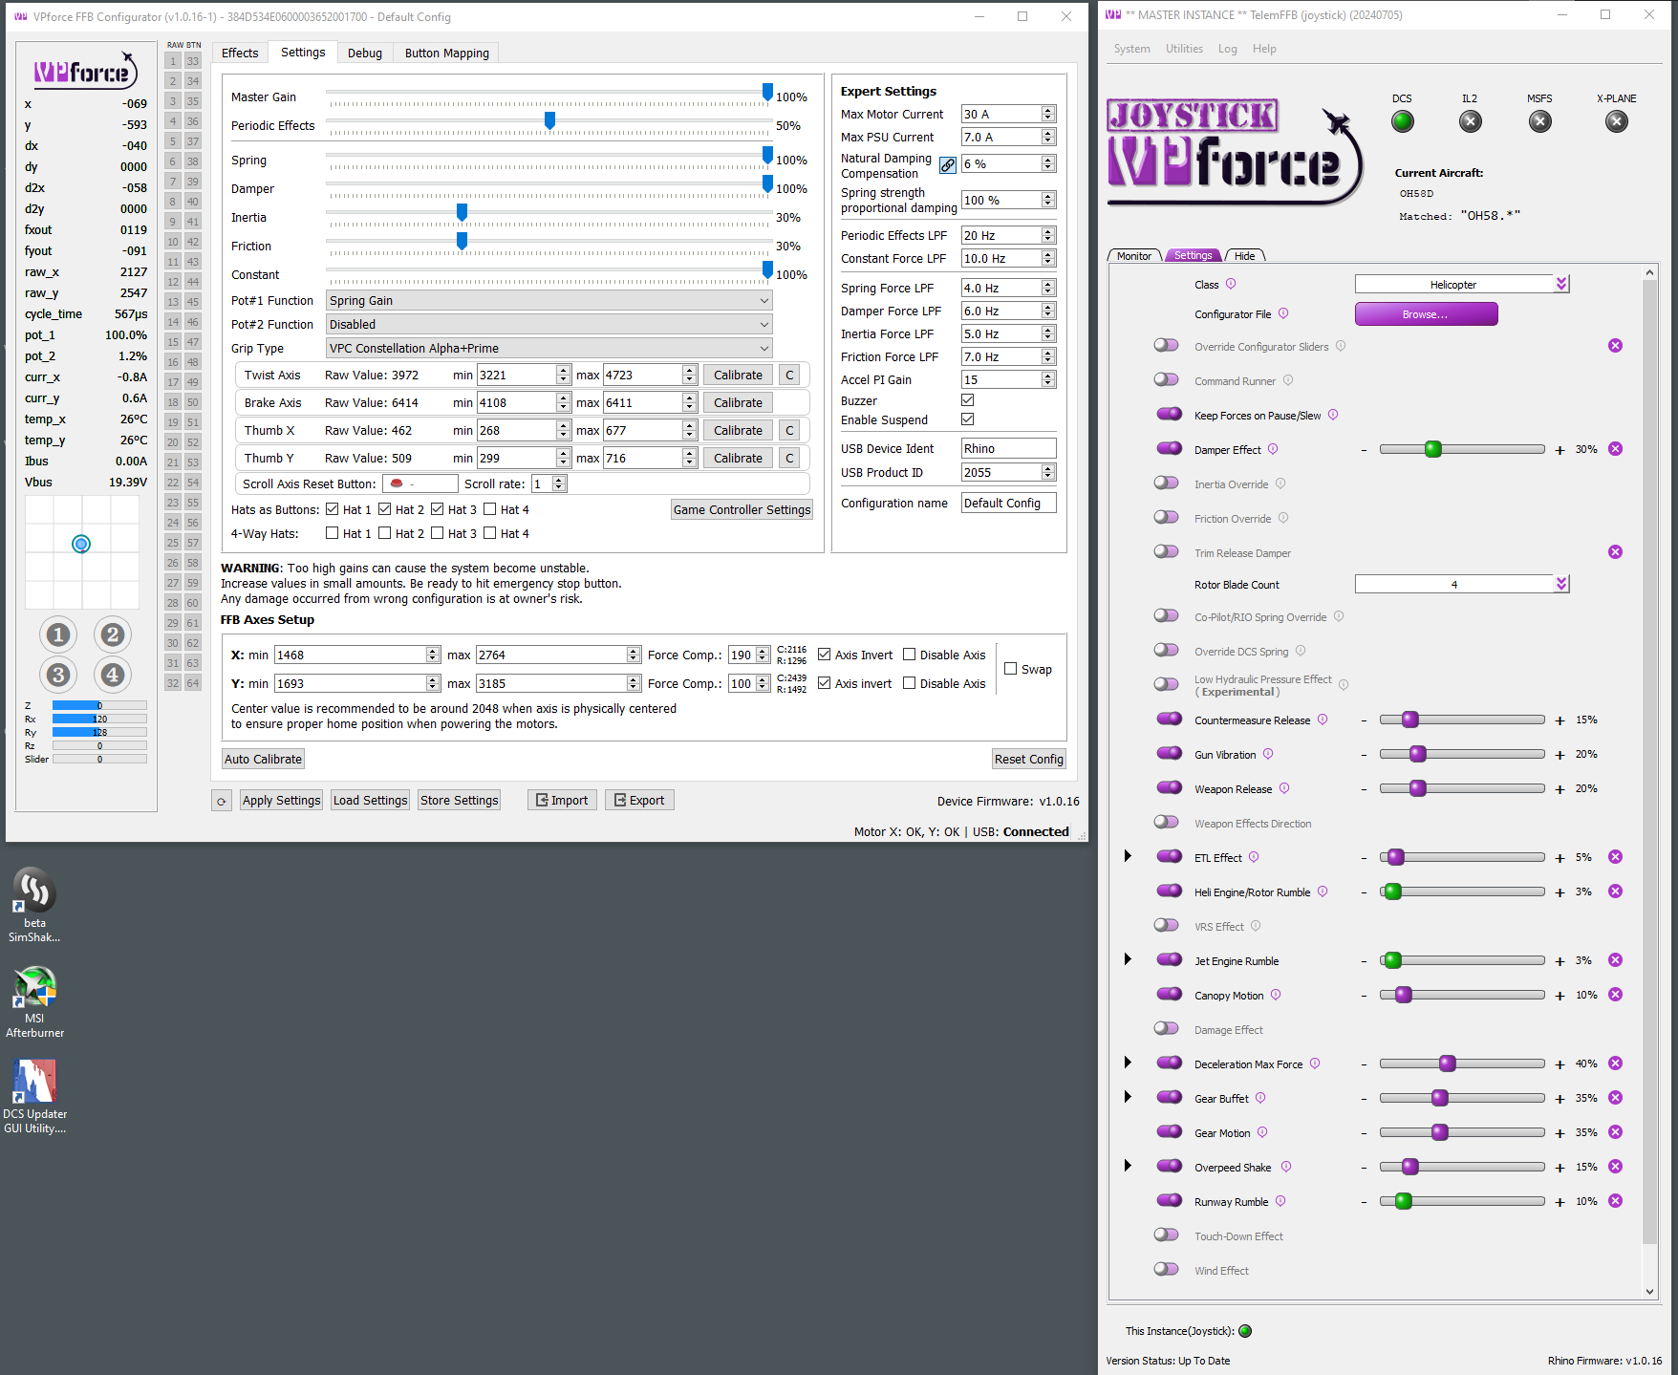
Task: Uncheck the Buzzer checkbox
Action: click(967, 400)
